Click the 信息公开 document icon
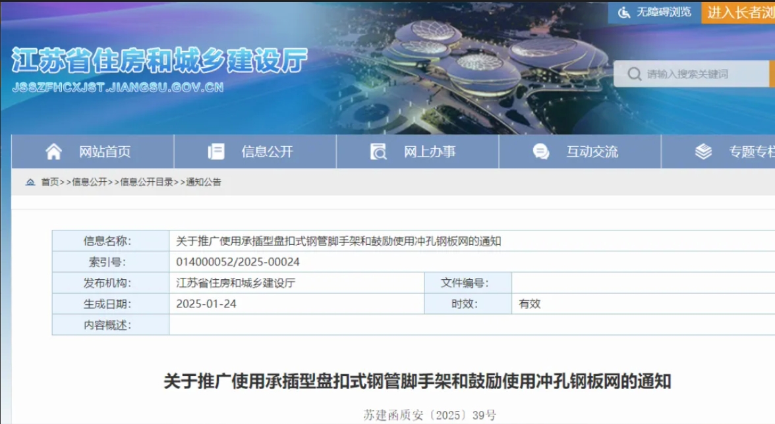The width and height of the screenshot is (775, 424). tap(216, 151)
